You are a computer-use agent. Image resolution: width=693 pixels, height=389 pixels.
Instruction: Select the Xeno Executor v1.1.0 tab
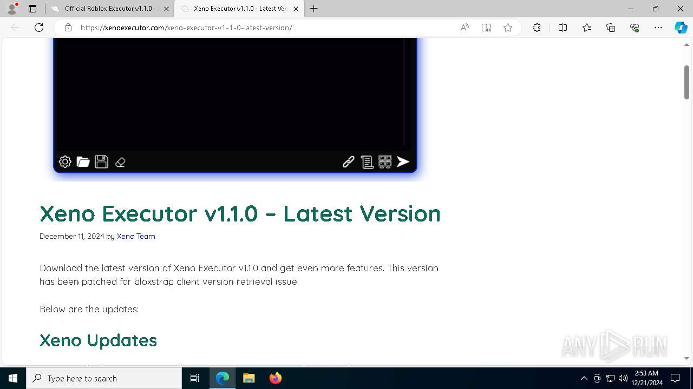[x=239, y=9]
